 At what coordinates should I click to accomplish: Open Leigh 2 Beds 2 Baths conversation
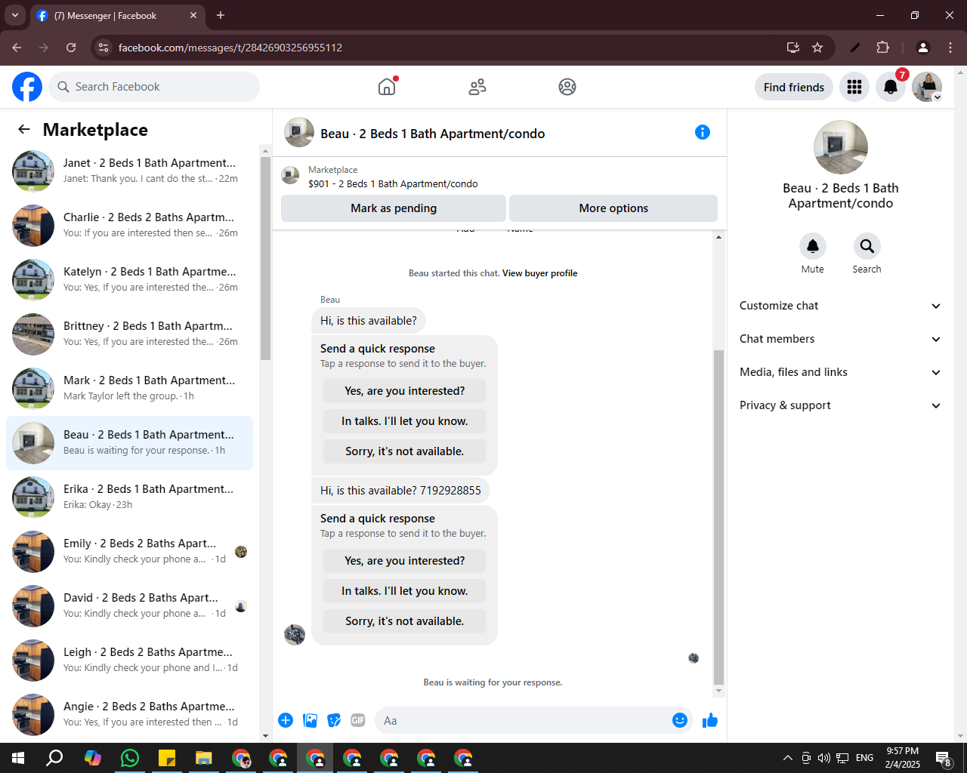pyautogui.click(x=130, y=660)
